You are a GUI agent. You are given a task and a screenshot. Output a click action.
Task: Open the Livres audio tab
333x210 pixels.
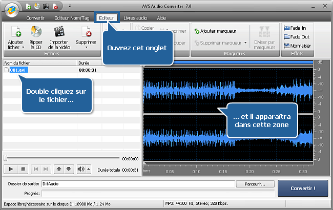coord(135,17)
